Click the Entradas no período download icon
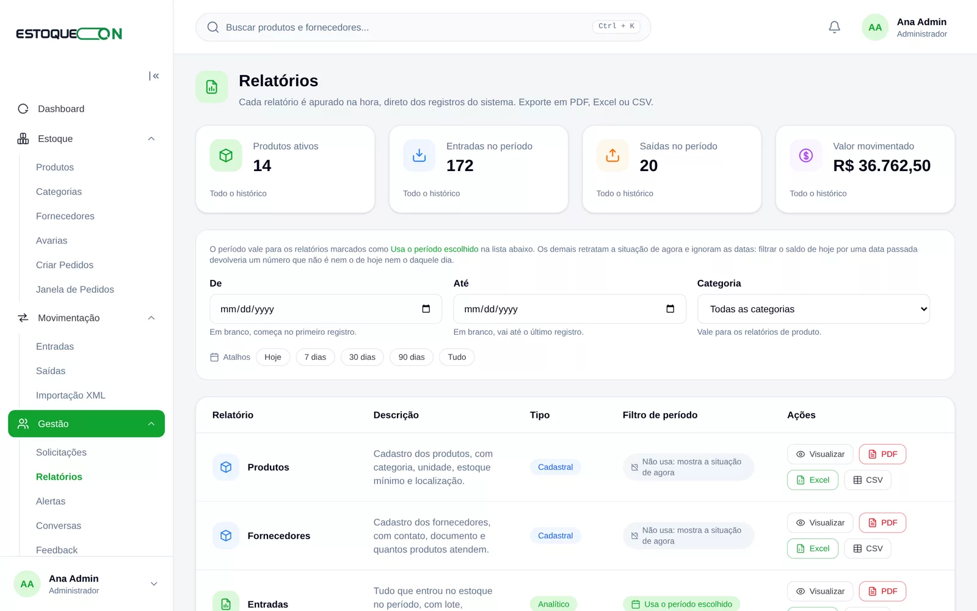The height and width of the screenshot is (611, 977). (419, 155)
